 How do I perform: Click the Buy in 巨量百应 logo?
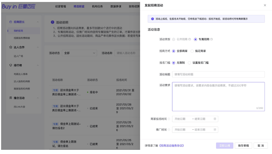(x=18, y=7)
